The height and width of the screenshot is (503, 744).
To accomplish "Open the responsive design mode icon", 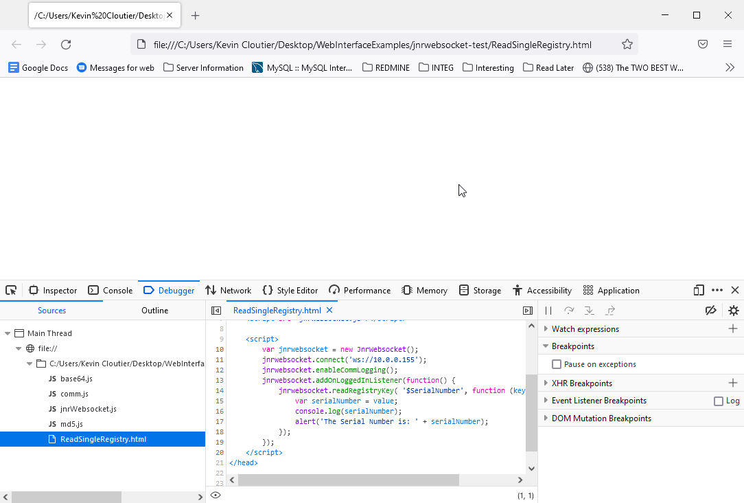I will 699,290.
